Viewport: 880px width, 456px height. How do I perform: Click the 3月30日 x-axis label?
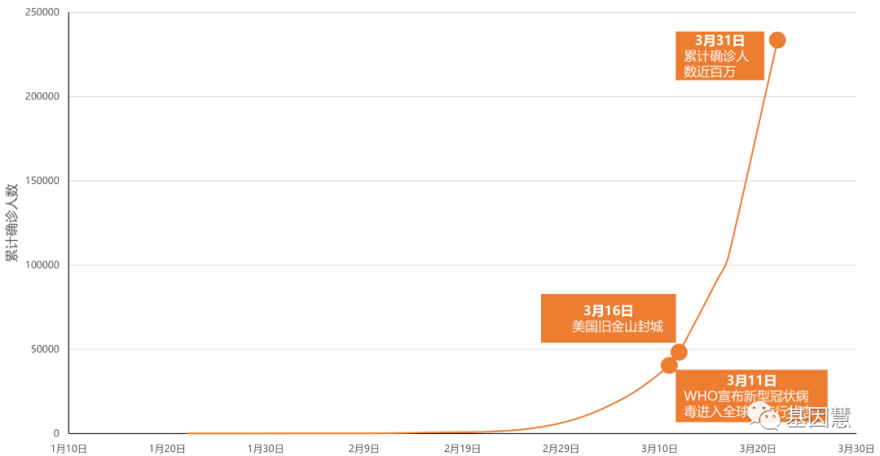click(856, 448)
